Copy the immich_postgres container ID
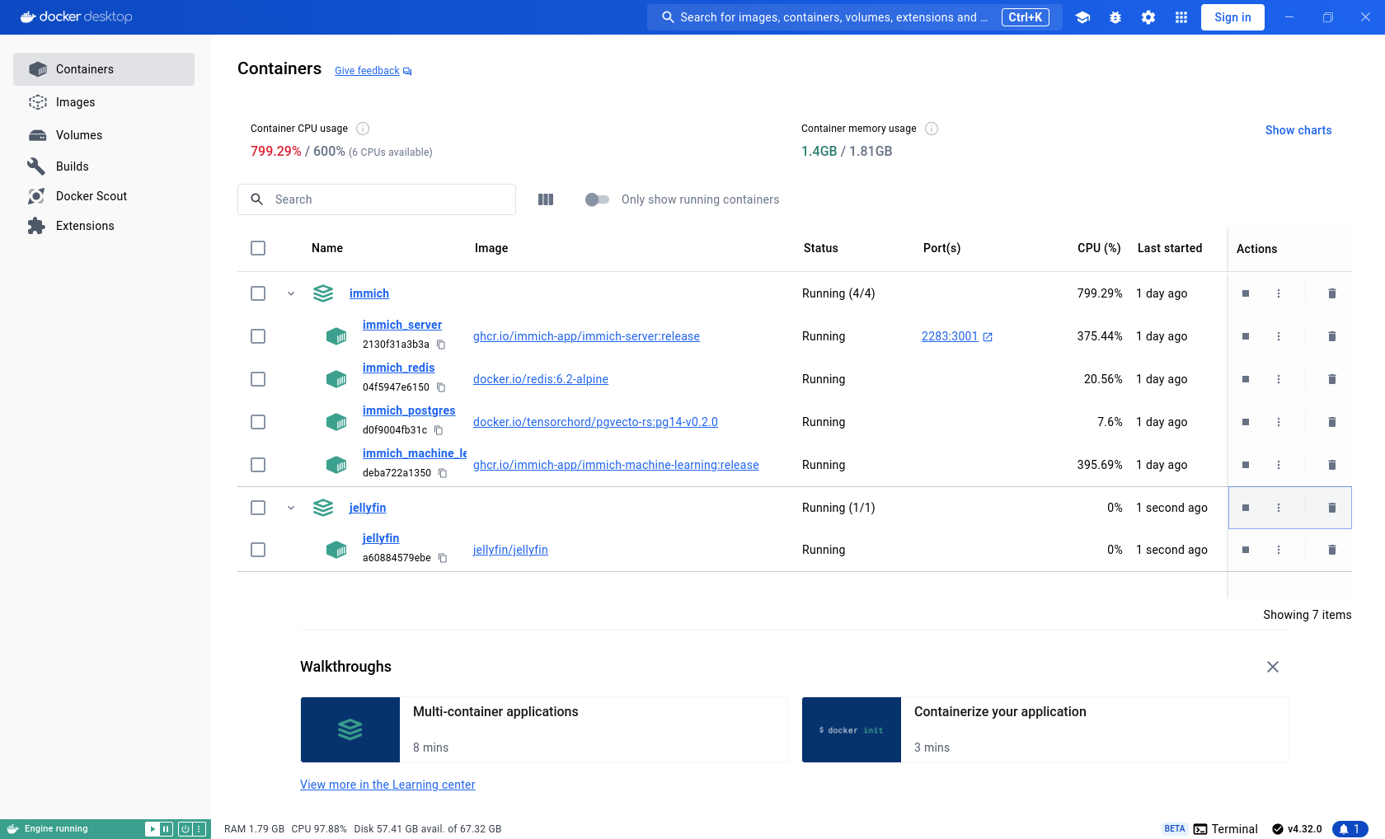The image size is (1385, 839). click(439, 430)
